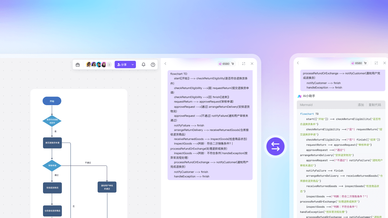Select the 开始 start node in flowchart
The image size is (388, 218).
tap(52, 101)
